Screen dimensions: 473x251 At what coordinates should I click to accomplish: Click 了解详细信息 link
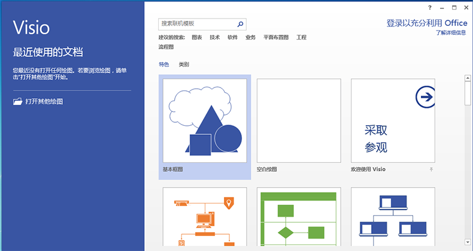tap(451, 33)
